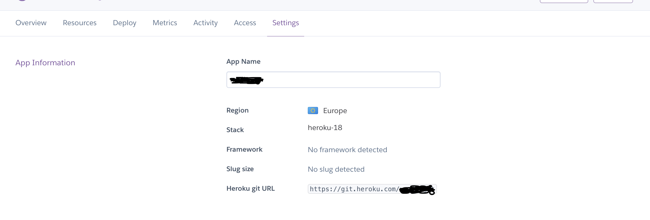Click the Europe region text
Image resolution: width=650 pixels, height=220 pixels.
(335, 111)
